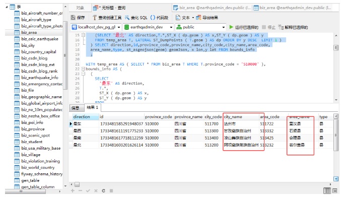Switch to the 对象 tab
This screenshot has height=197, width=341.
point(80,8)
